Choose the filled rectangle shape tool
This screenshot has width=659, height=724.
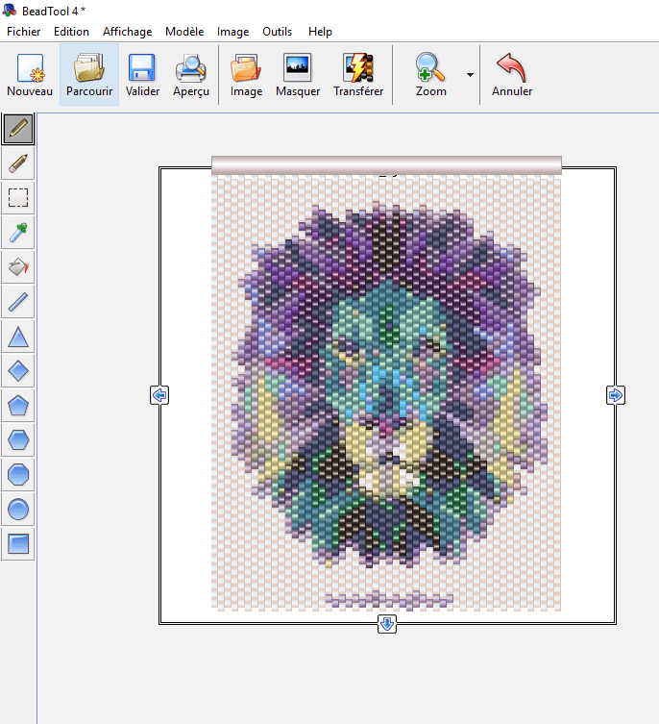click(x=18, y=544)
